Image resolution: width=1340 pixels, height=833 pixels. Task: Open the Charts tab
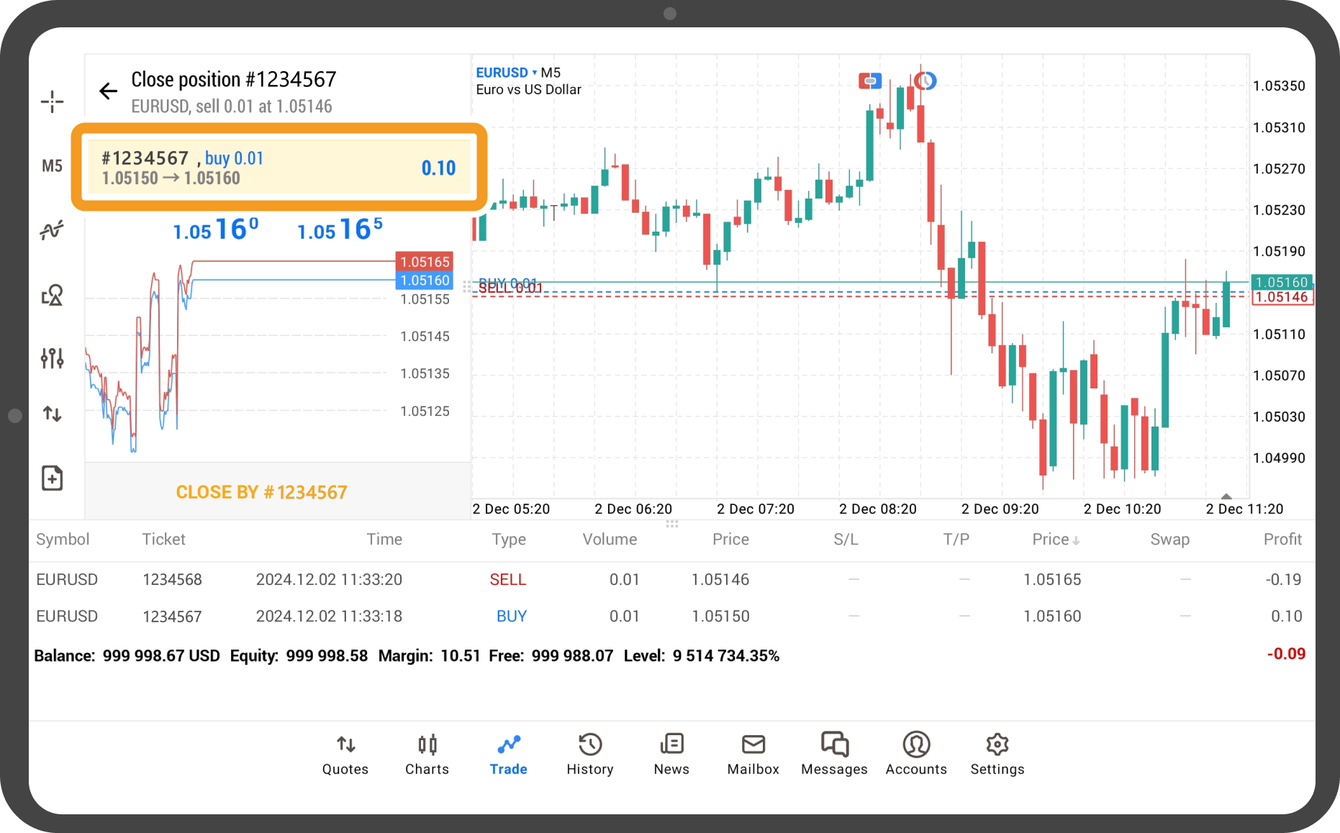(427, 753)
